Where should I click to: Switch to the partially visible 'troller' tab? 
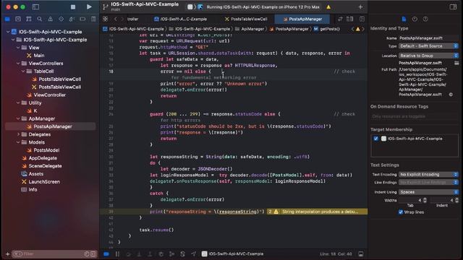pyautogui.click(x=132, y=19)
